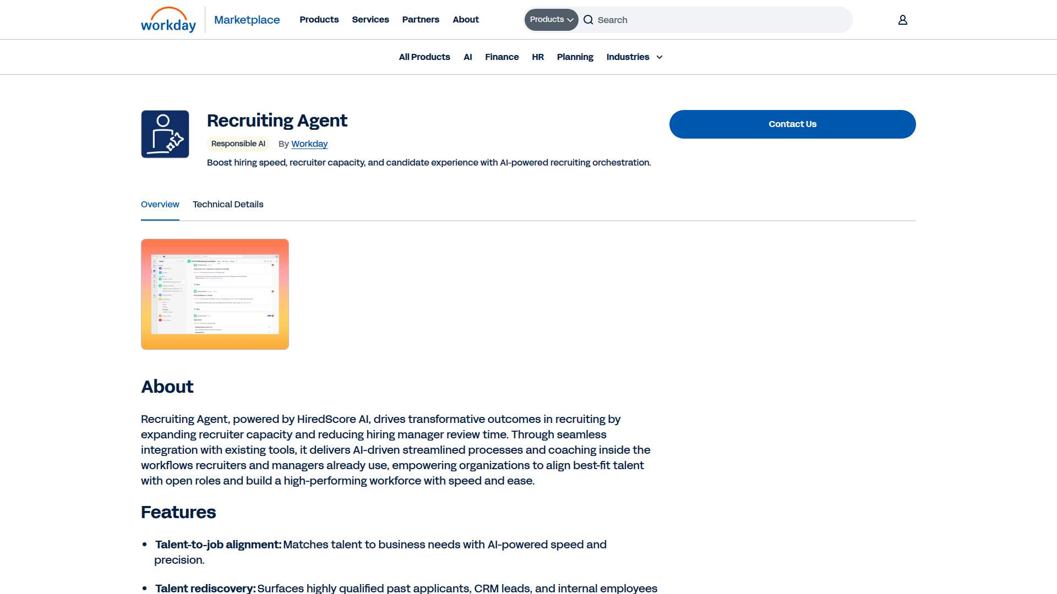Open the Recruiting Agent screenshot thumbnail
Image resolution: width=1057 pixels, height=594 pixels.
215,294
